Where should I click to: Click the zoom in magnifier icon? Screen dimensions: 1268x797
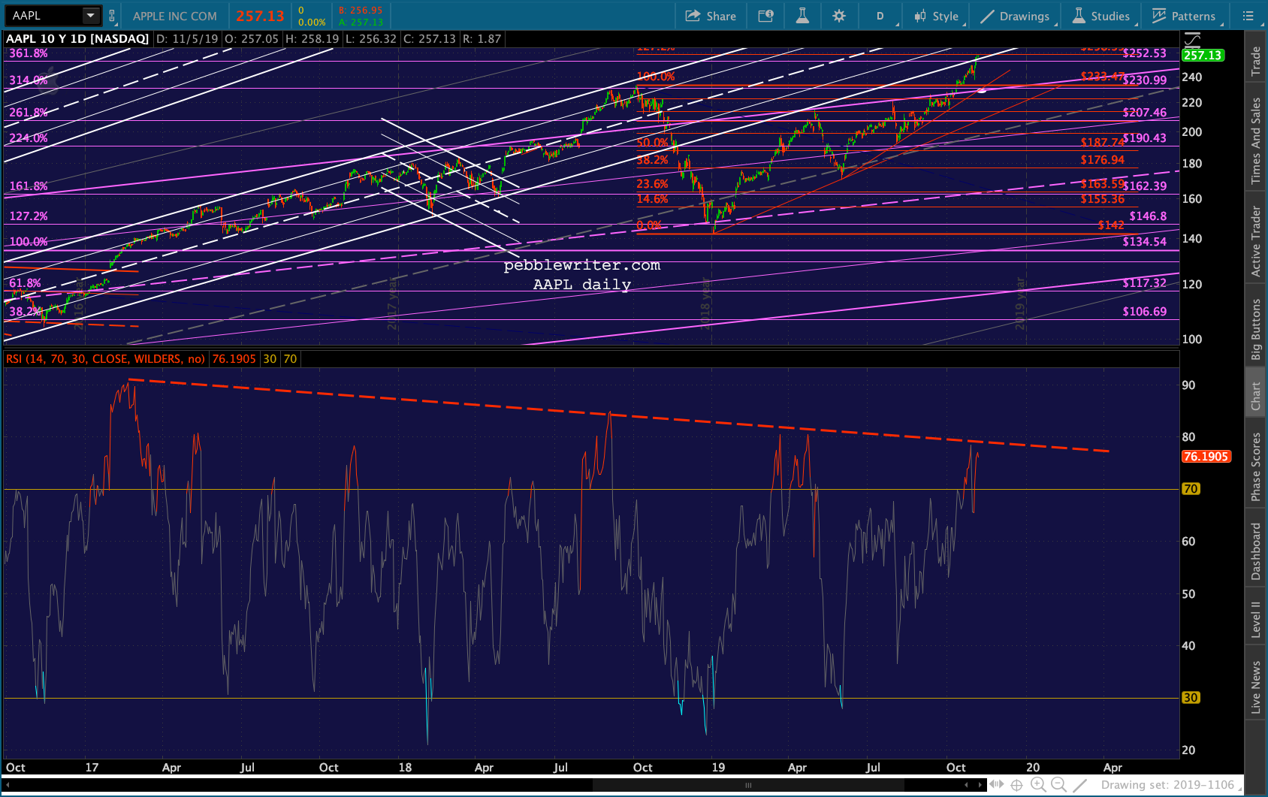tap(1038, 785)
